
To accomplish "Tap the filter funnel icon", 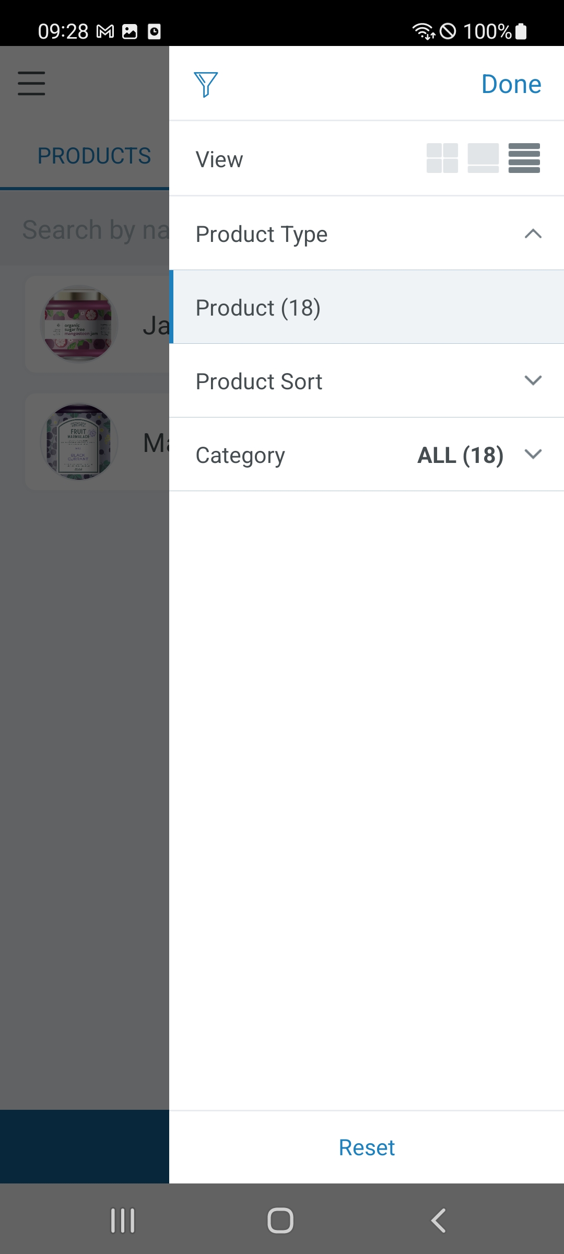I will [206, 84].
